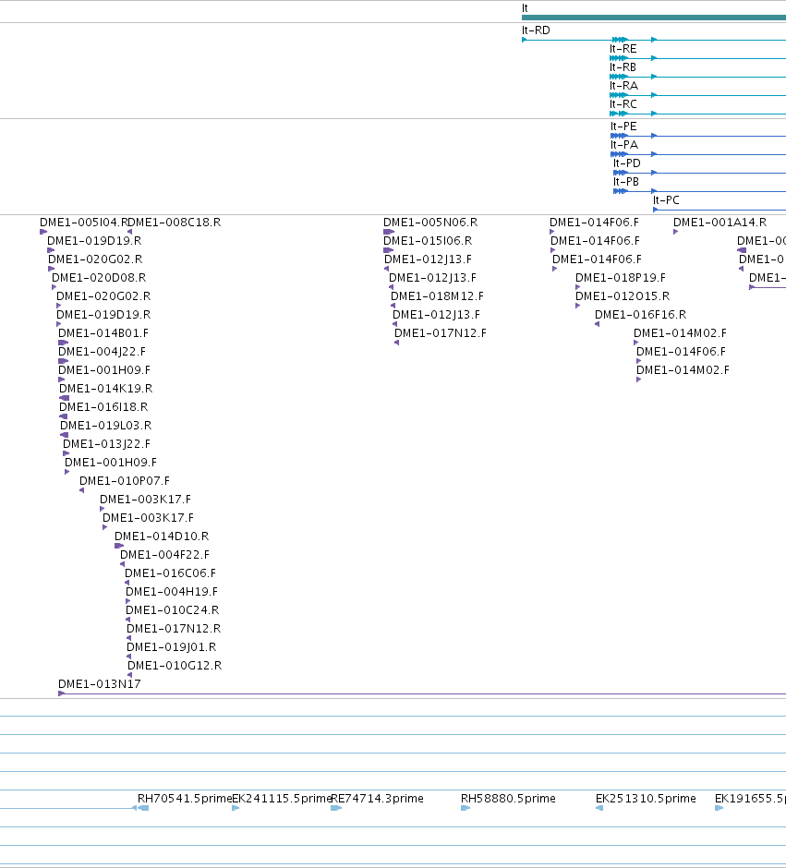Click the lt-PE protein label
This screenshot has height=868, width=786.
pyautogui.click(x=623, y=127)
